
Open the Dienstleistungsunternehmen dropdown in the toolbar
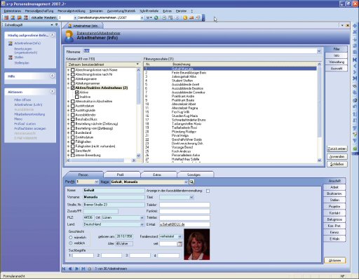pos(142,18)
